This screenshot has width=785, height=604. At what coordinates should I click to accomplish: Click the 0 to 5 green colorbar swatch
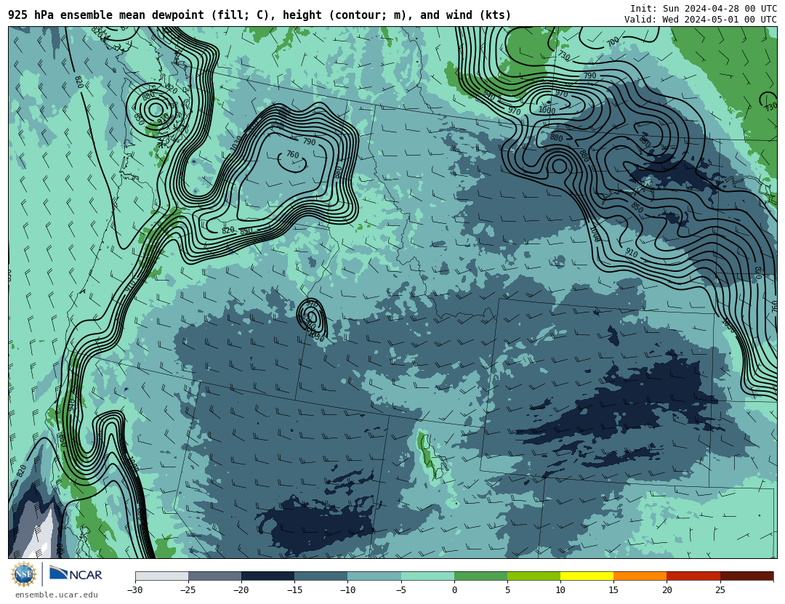[x=480, y=576]
